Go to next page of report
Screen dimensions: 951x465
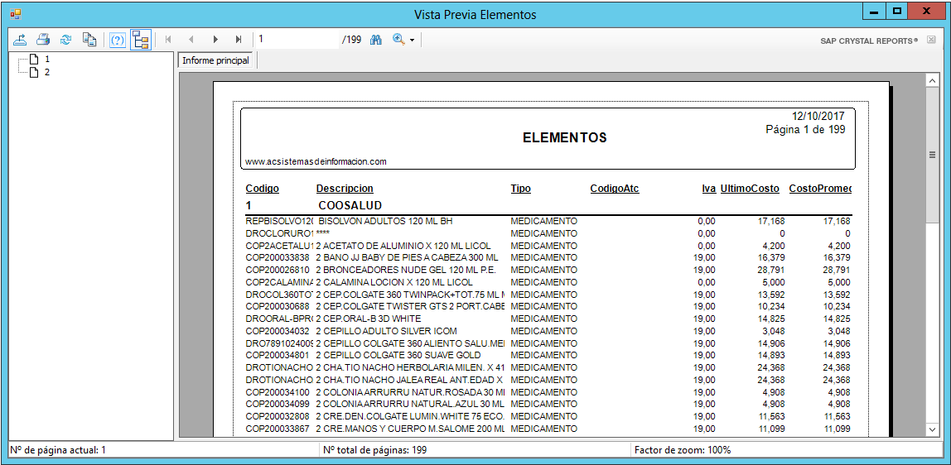point(215,40)
